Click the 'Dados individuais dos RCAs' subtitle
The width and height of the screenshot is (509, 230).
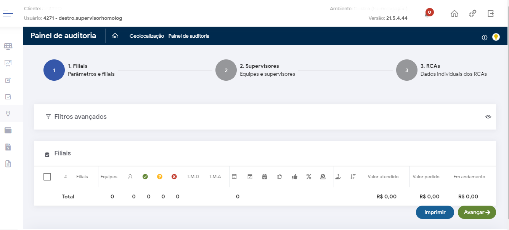454,74
